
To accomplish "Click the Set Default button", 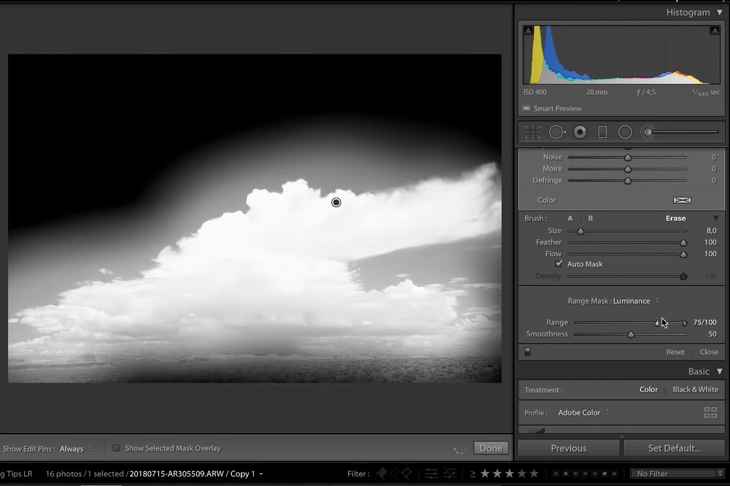I will pyautogui.click(x=675, y=448).
